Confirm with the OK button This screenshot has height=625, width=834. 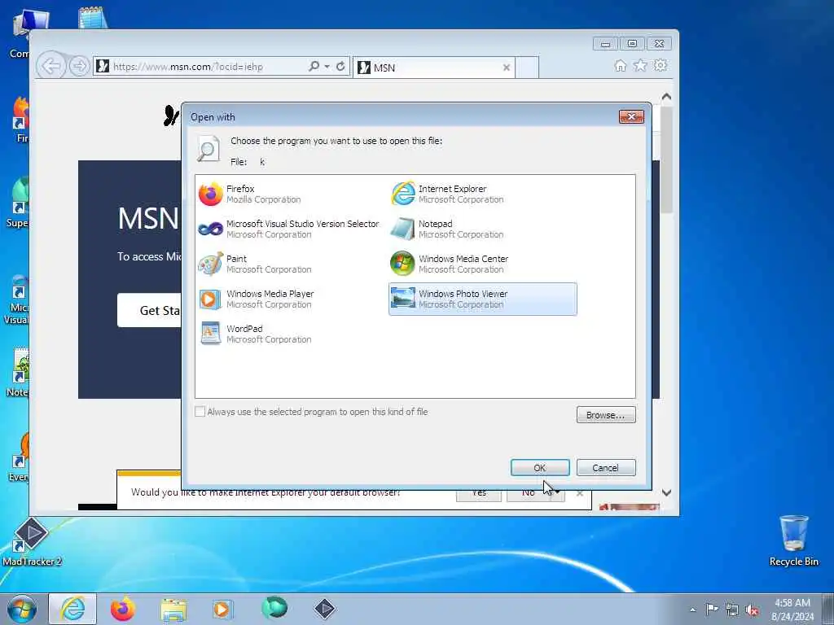pos(540,468)
